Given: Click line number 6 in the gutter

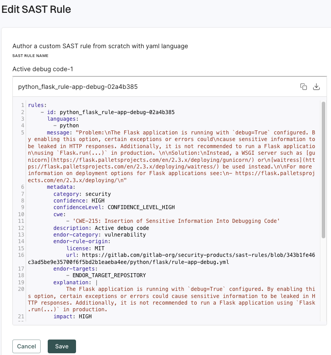Looking at the screenshot, I should click(x=22, y=187).
